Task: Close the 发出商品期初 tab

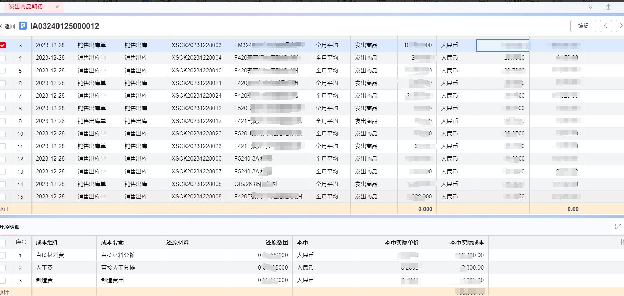Action: pos(57,7)
